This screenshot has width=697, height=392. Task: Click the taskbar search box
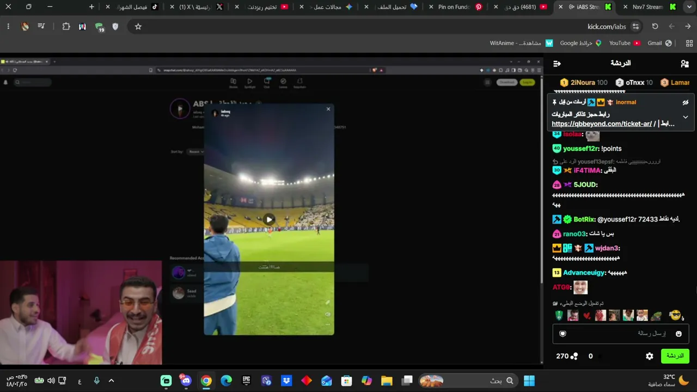468,381
